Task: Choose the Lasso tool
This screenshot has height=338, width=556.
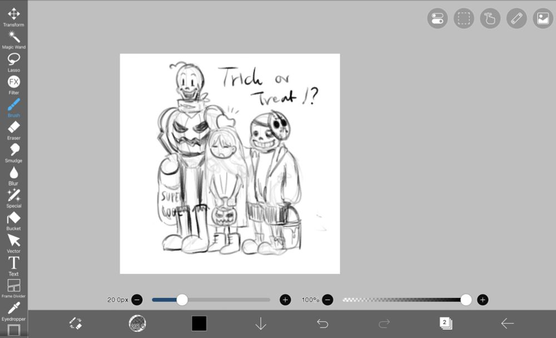Action: [x=13, y=62]
